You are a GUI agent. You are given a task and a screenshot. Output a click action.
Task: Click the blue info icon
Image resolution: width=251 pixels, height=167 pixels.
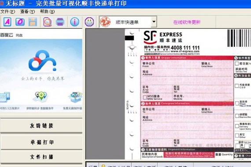coord(74,22)
